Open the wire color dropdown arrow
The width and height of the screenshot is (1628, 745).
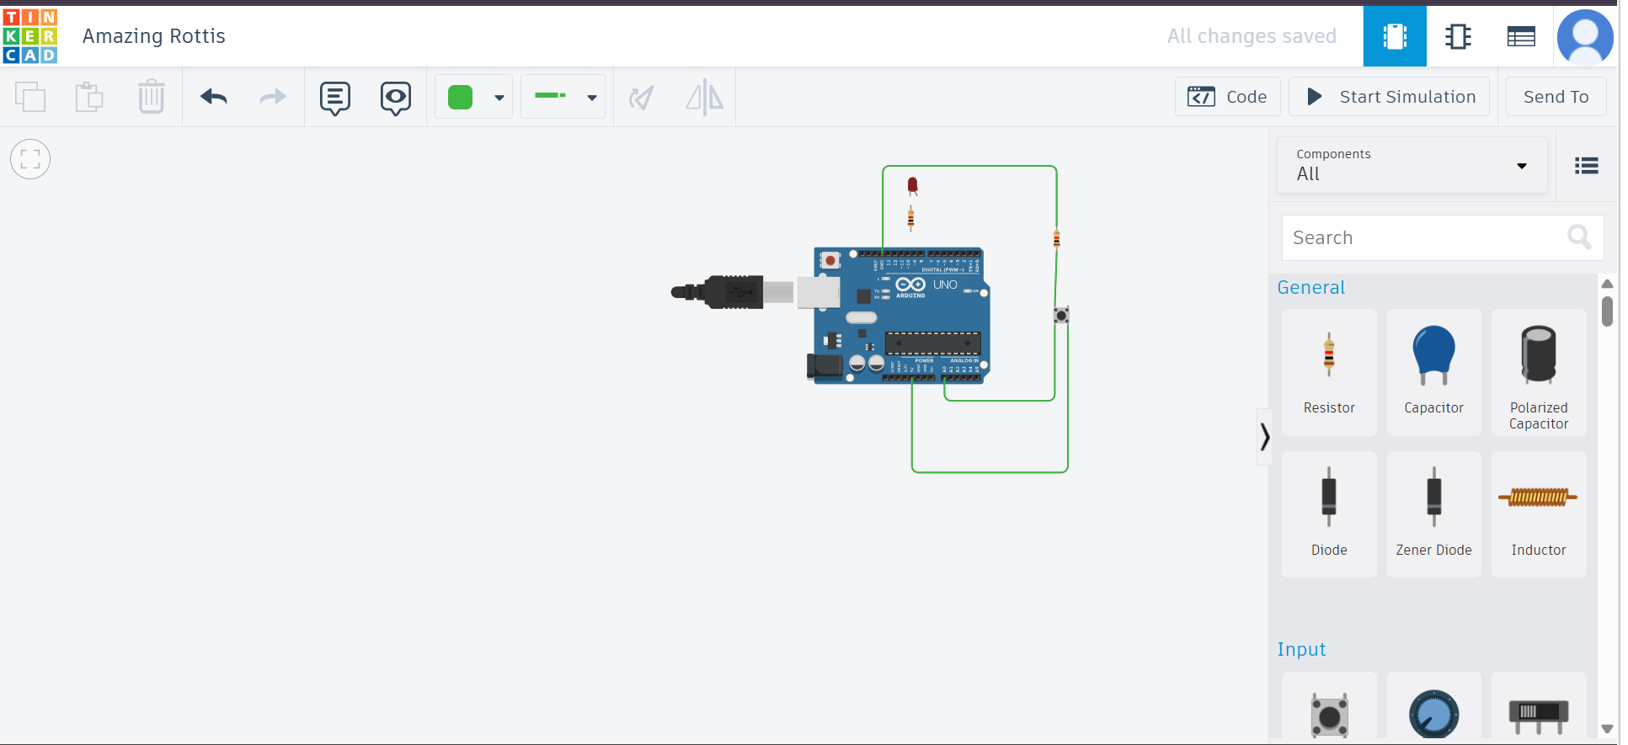click(x=499, y=98)
